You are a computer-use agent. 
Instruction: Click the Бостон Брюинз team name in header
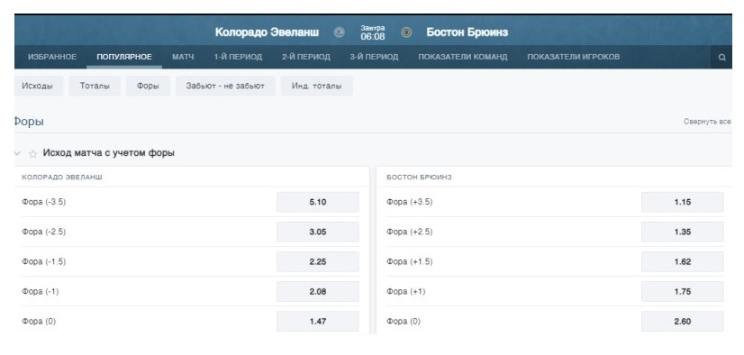467,32
